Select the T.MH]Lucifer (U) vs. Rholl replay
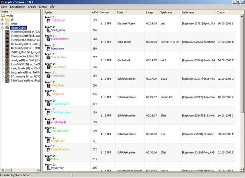The height and width of the screenshot is (178, 245). click(25, 81)
